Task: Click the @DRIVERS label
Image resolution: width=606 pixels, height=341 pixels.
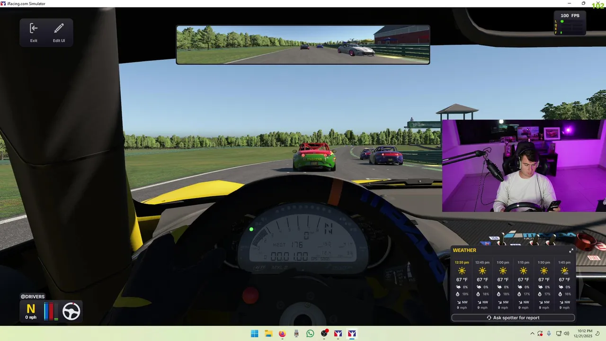Action: point(33,297)
